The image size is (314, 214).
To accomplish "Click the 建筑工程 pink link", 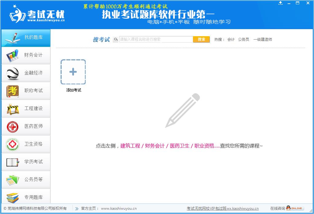I will pyautogui.click(x=130, y=146).
